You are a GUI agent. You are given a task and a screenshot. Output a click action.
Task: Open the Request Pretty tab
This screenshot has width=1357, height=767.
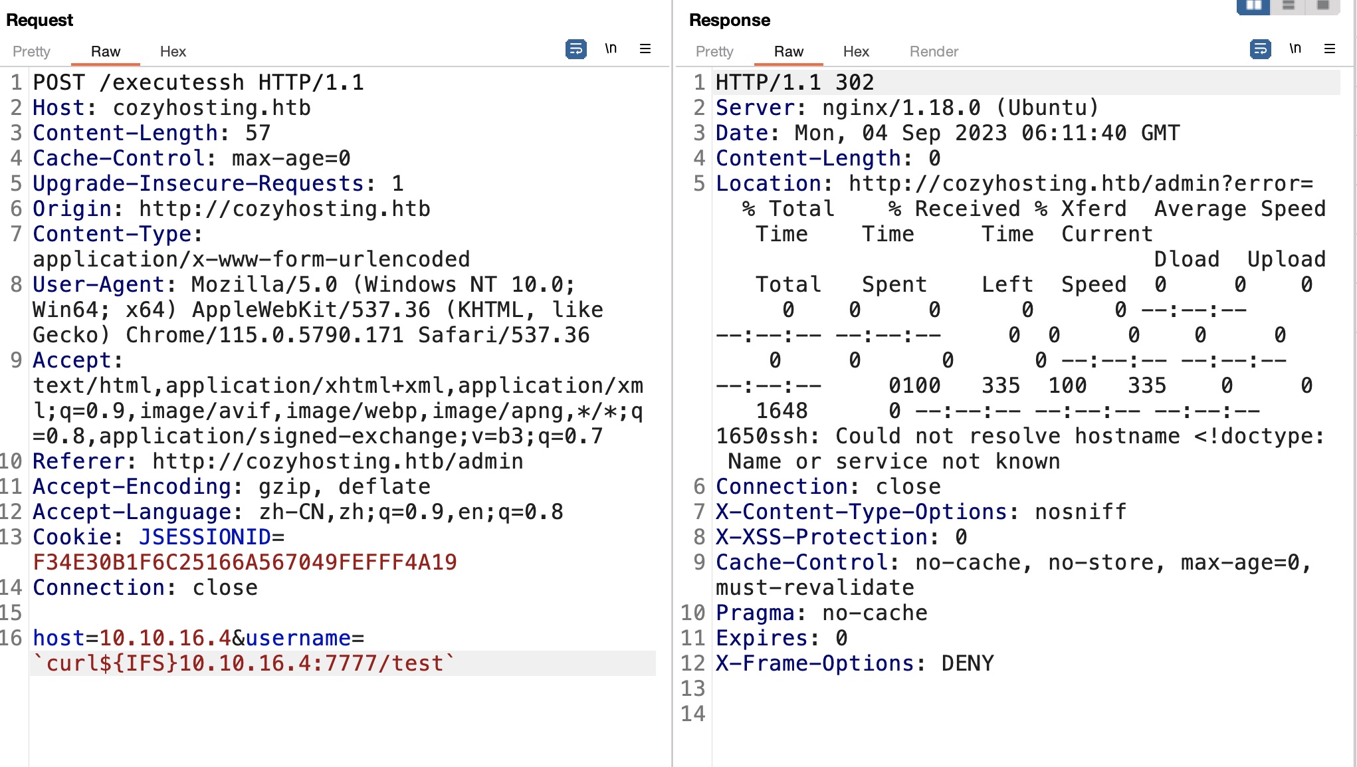point(31,52)
